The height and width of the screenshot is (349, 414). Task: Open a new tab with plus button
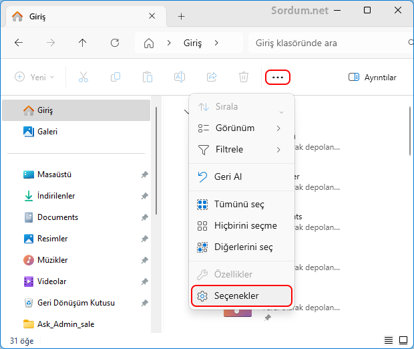pos(182,17)
